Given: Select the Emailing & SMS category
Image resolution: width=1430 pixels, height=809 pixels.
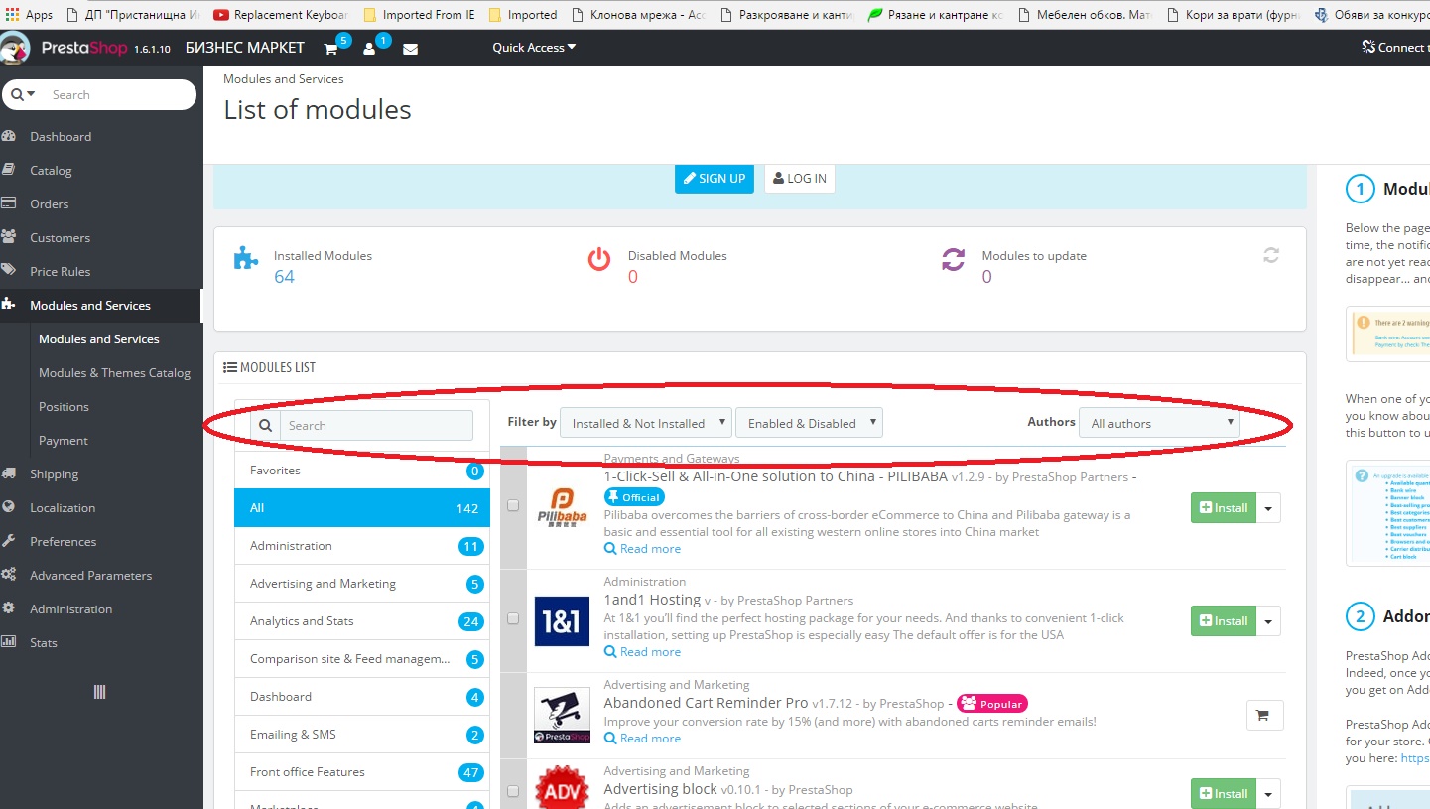Looking at the screenshot, I should (x=362, y=735).
